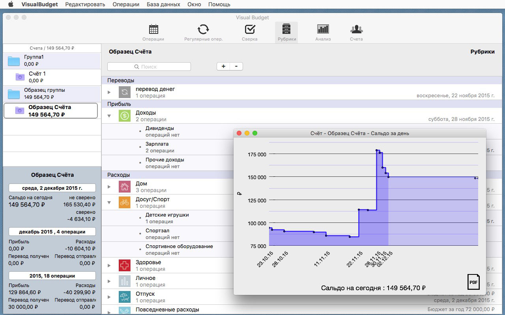Screen dimensions: 505x315
Task: Click the Отпуск beach umbrella icon
Action: [124, 297]
